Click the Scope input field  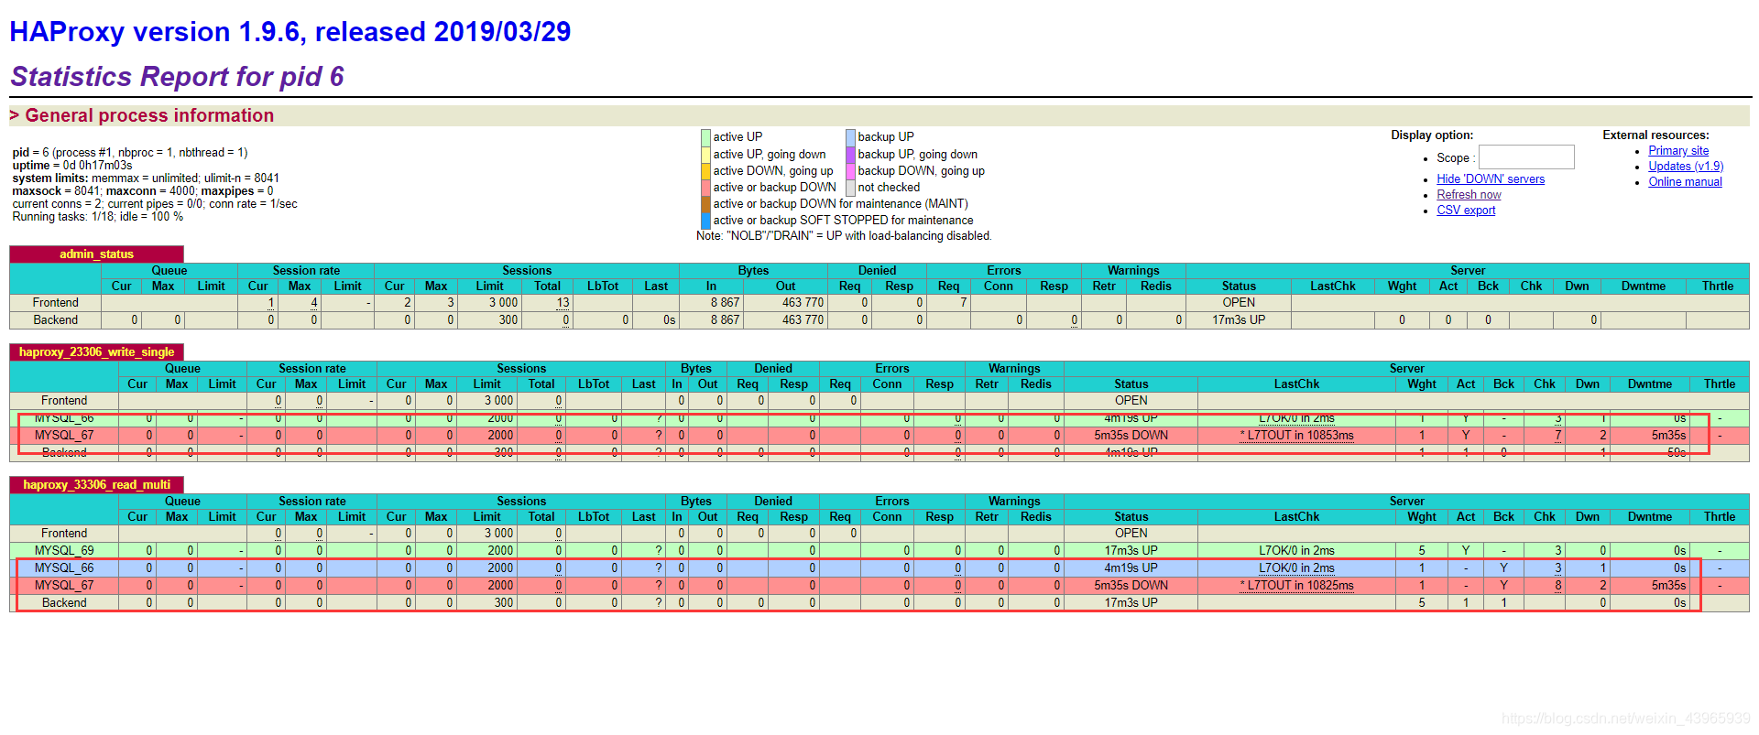click(x=1526, y=157)
